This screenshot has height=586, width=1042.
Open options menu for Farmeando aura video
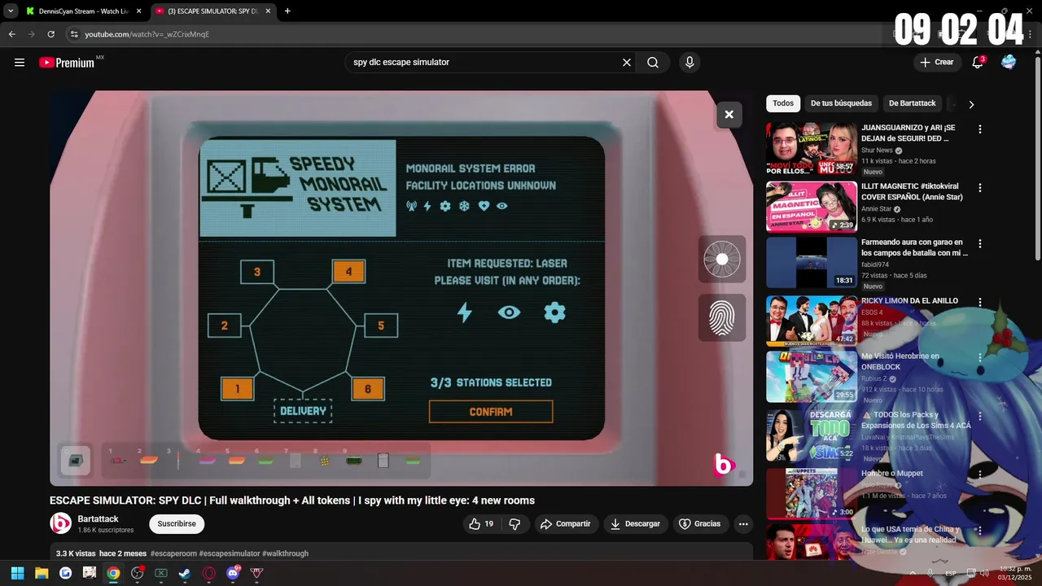[980, 244]
